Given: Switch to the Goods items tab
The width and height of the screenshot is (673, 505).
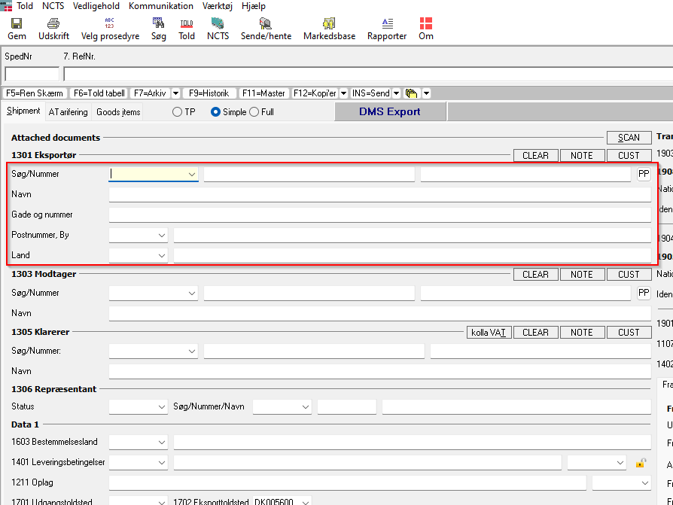Looking at the screenshot, I should point(118,112).
